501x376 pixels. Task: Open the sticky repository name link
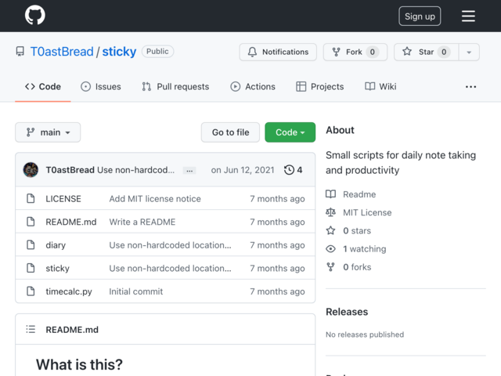[x=119, y=52]
